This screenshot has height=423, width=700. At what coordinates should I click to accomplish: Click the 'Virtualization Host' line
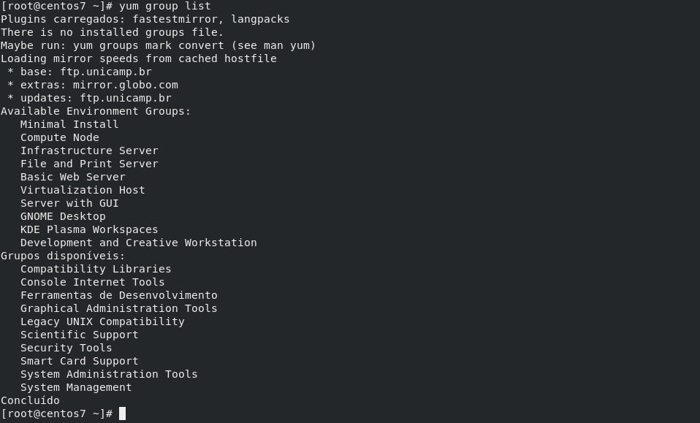(83, 190)
